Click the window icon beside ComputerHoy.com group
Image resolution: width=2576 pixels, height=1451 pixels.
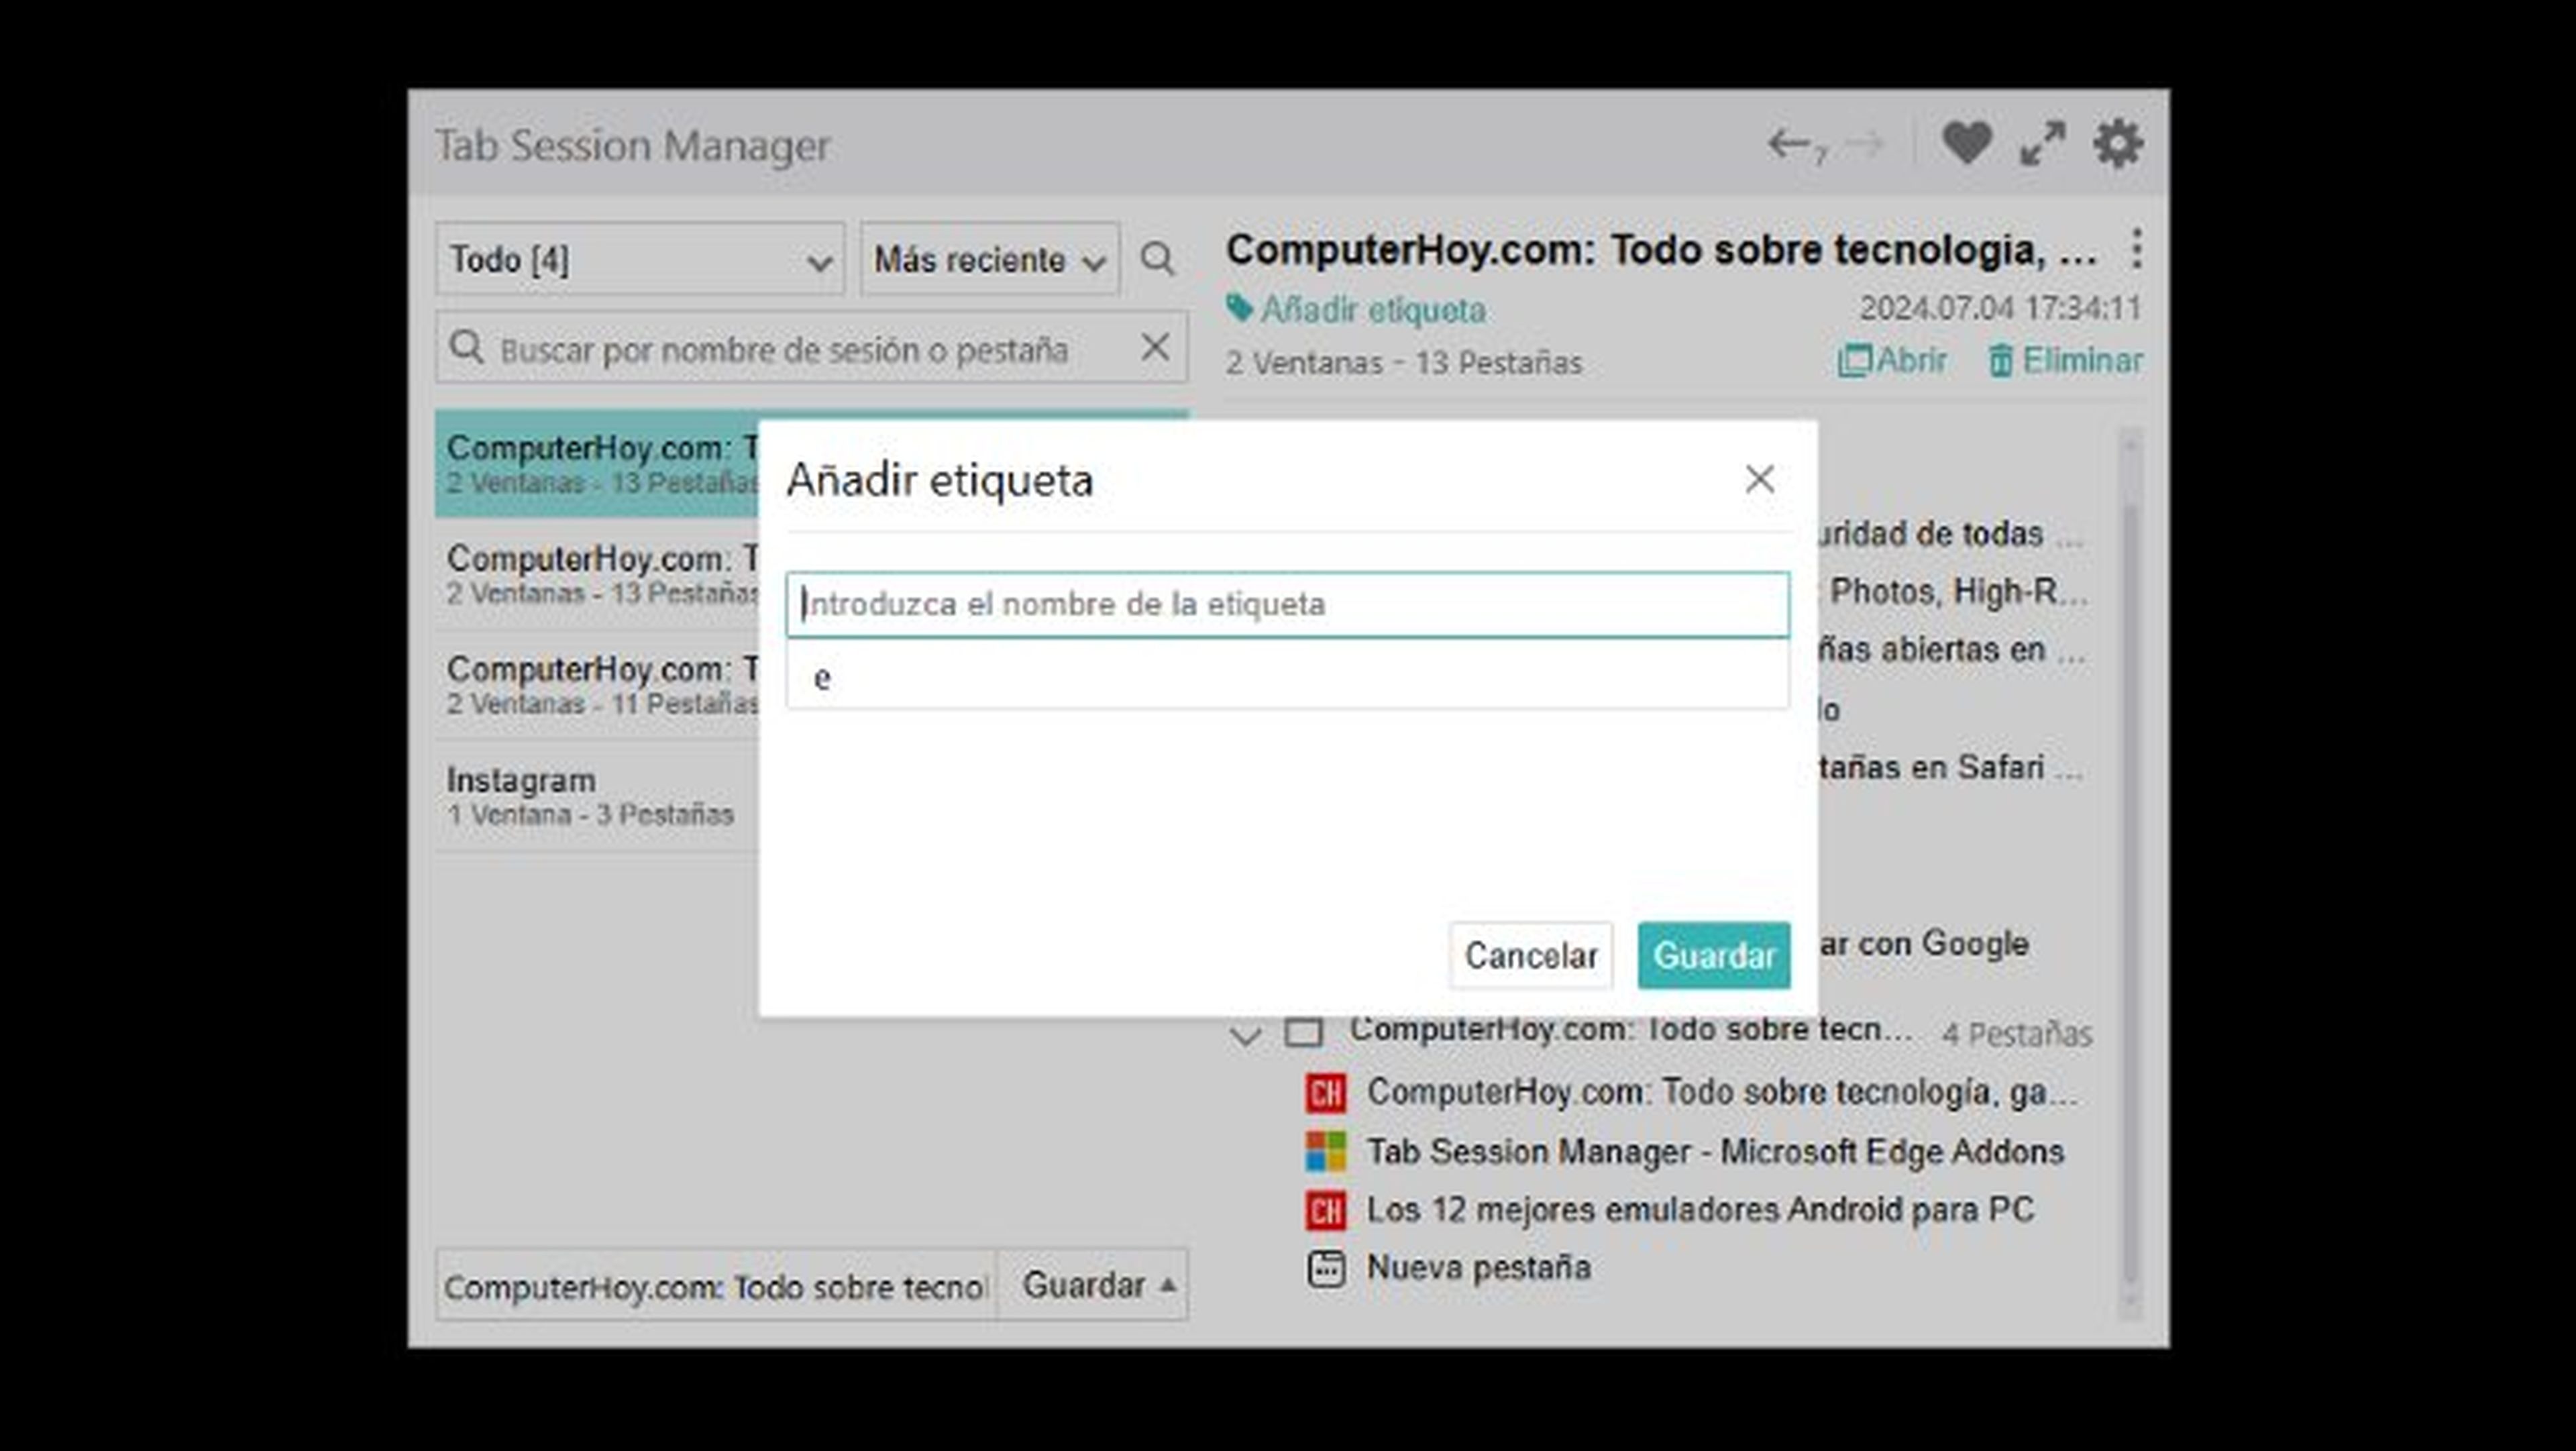tap(1303, 1032)
